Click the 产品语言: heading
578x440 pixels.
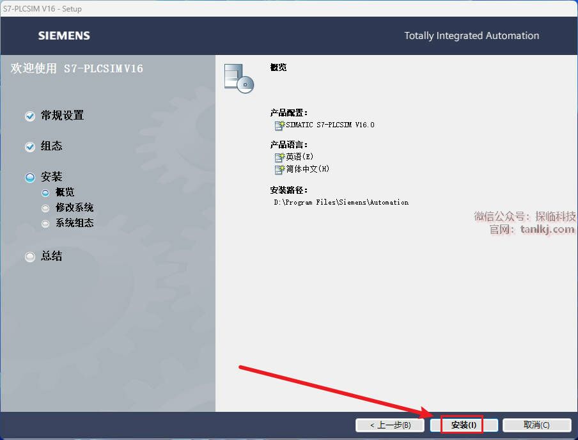288,144
